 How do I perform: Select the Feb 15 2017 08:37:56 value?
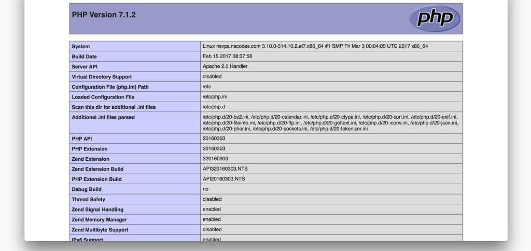point(227,56)
